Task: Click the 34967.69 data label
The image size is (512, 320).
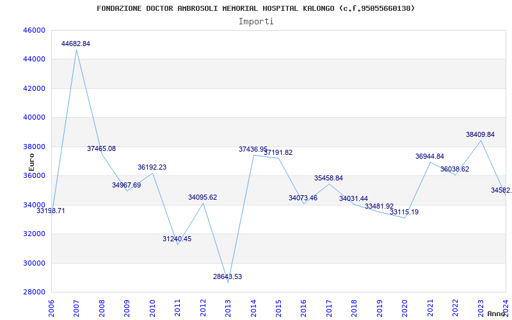Action: tap(127, 186)
